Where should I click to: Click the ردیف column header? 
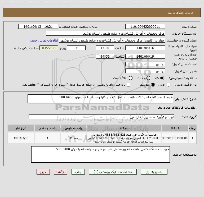click(192, 128)
